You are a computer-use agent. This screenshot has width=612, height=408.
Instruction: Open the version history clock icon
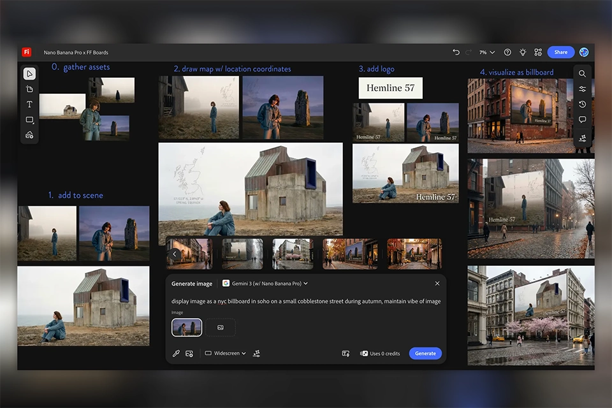[x=583, y=105]
